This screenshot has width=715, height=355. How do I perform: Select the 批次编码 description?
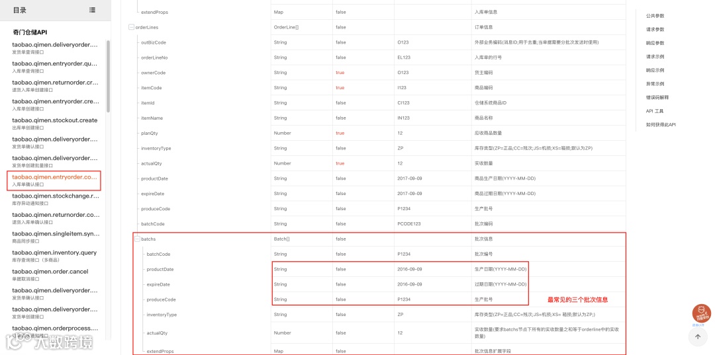point(483,224)
